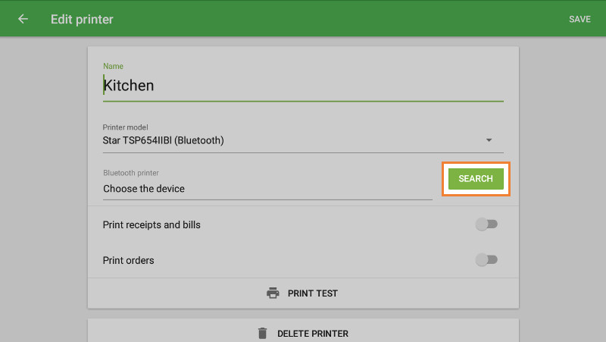Save the printer settings
The image size is (606, 342).
[579, 19]
